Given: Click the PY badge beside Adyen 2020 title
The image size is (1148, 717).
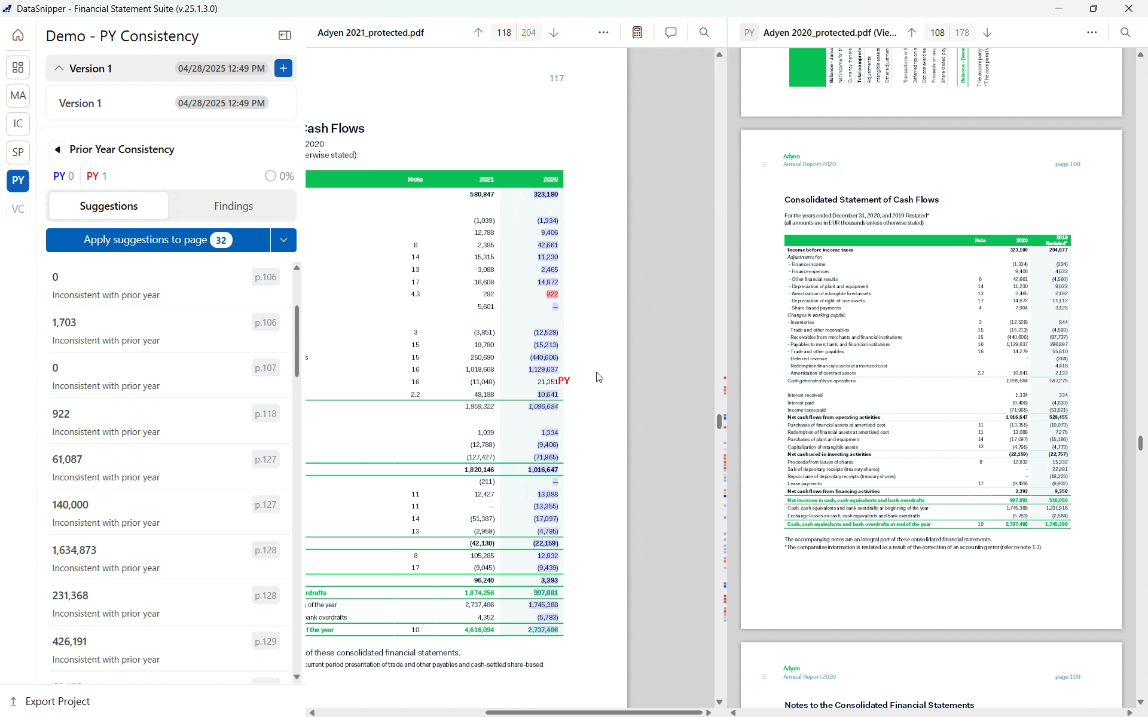Looking at the screenshot, I should 749,33.
